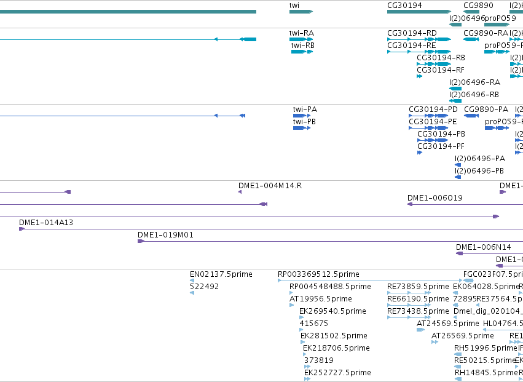Click the 72895 EST feature

[455, 306]
